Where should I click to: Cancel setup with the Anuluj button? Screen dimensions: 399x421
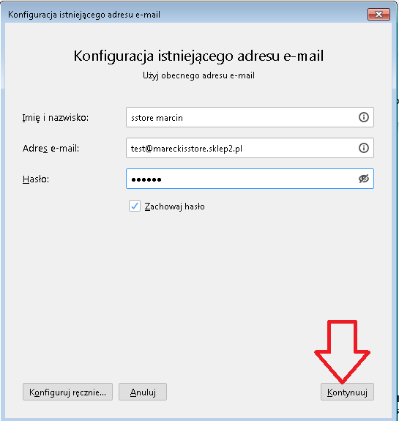[143, 392]
